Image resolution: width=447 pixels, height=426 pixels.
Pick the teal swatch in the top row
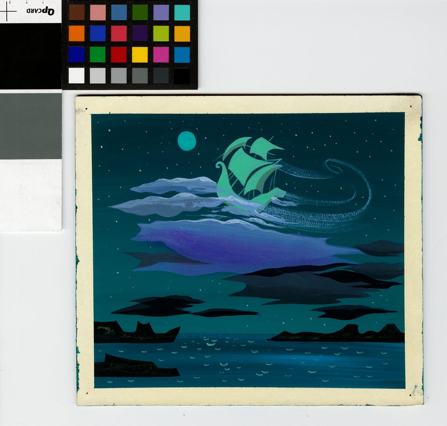pyautogui.click(x=182, y=13)
